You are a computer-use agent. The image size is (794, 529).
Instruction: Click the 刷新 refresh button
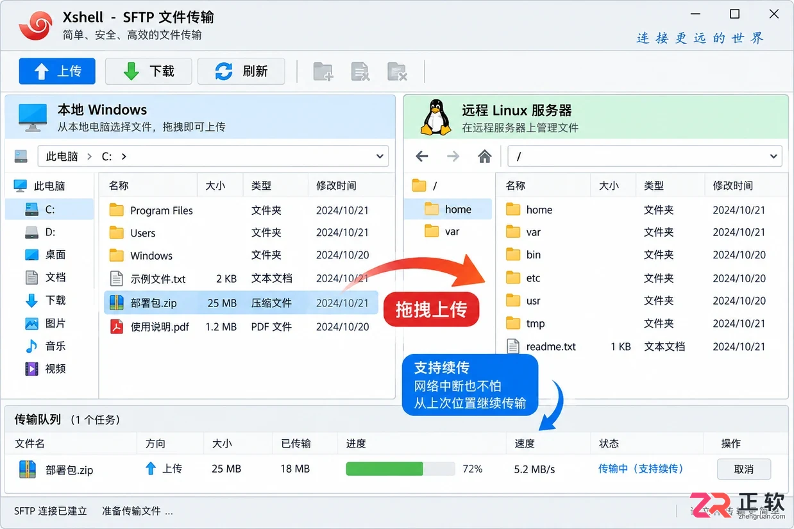pos(241,71)
